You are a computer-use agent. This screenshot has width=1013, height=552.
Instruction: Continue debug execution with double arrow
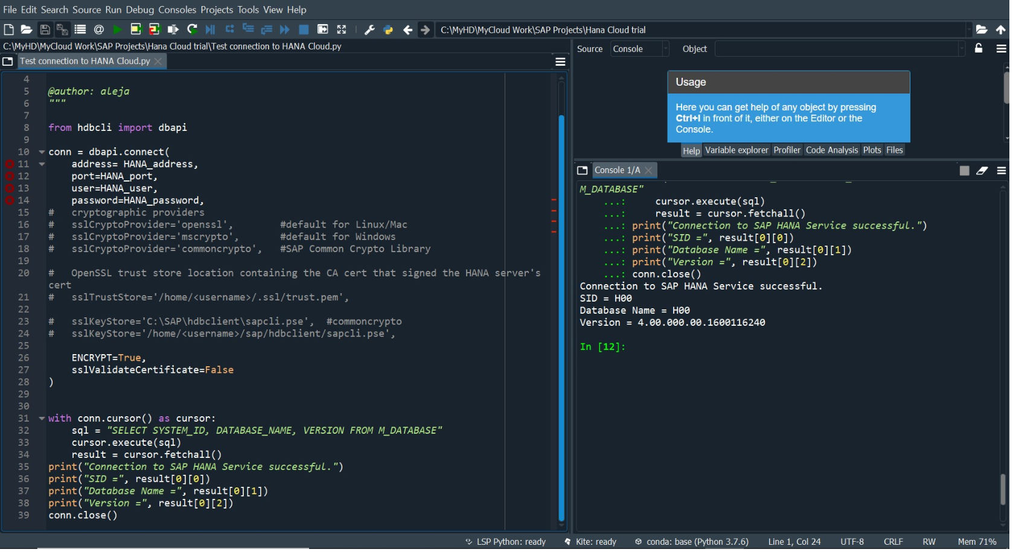(285, 30)
